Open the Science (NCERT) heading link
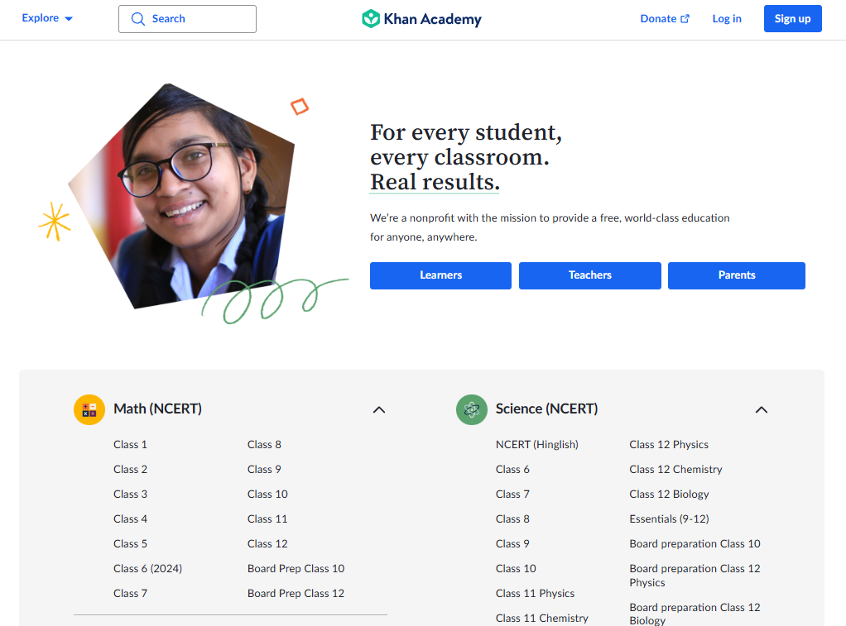The width and height of the screenshot is (846, 626). tap(546, 409)
